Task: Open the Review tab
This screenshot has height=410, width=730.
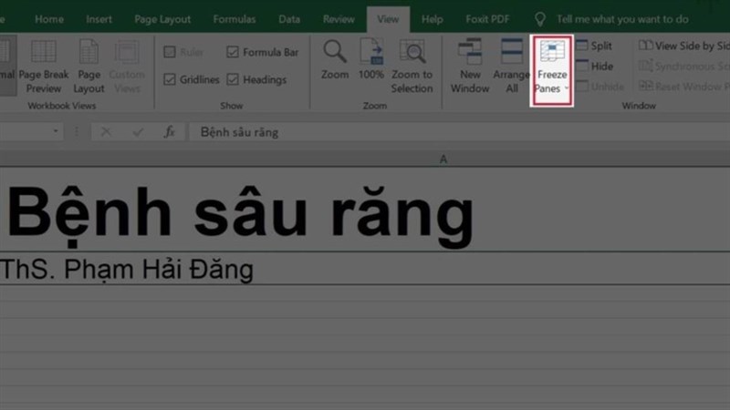Action: click(339, 19)
